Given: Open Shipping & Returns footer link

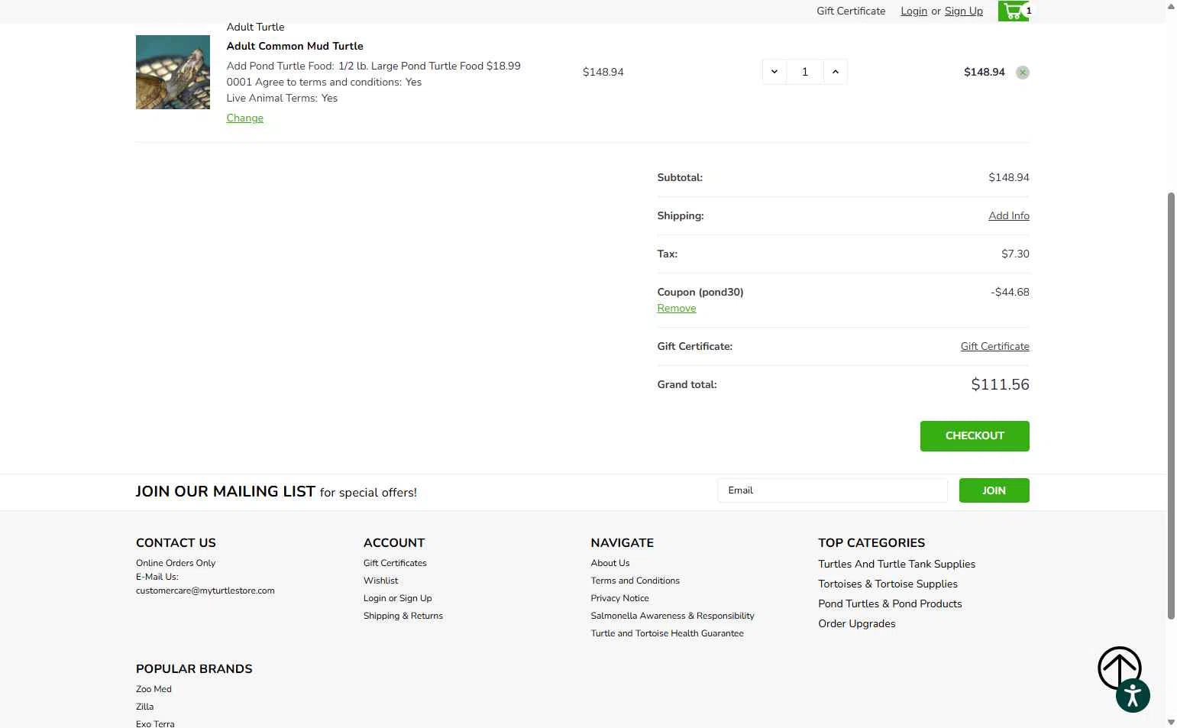Looking at the screenshot, I should point(403,616).
